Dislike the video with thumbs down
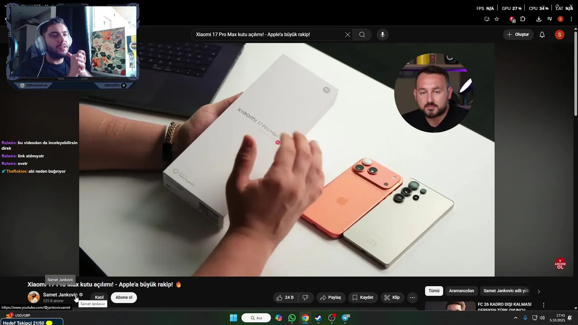This screenshot has height=325, width=578. click(x=305, y=297)
